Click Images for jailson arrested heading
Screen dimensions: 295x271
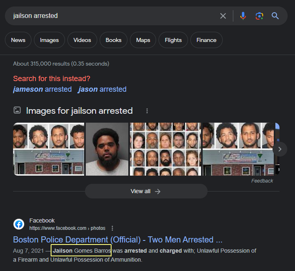coord(79,111)
